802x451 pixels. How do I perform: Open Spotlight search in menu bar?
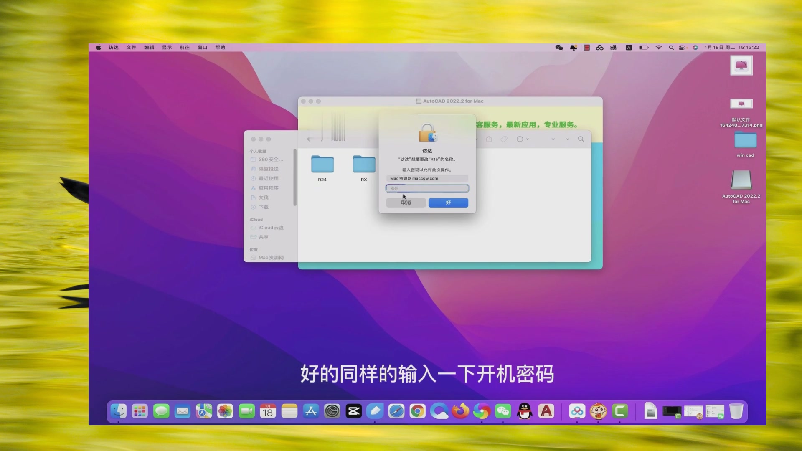tap(671, 48)
